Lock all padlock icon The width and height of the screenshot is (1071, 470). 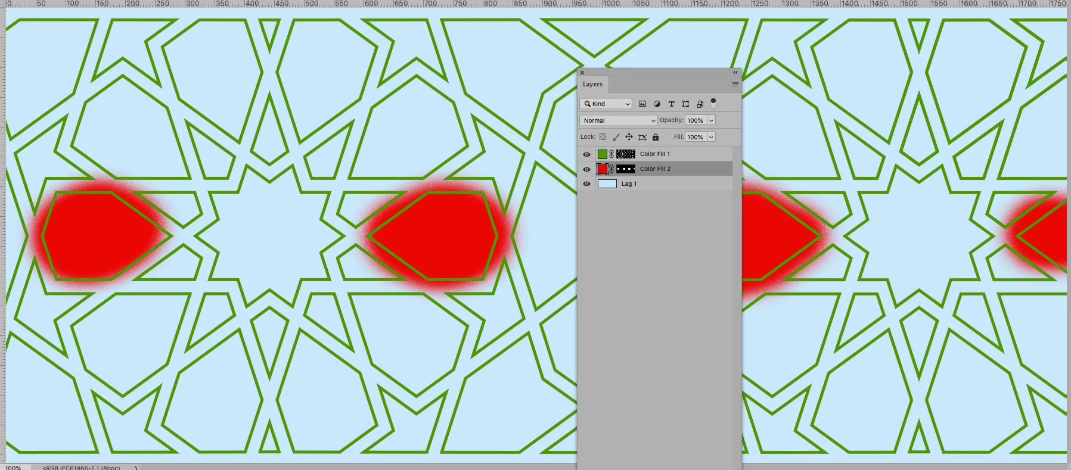[x=656, y=137]
